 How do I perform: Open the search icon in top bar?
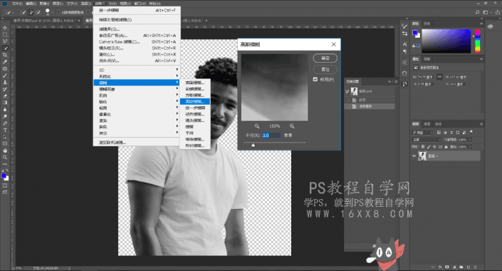tap(477, 12)
